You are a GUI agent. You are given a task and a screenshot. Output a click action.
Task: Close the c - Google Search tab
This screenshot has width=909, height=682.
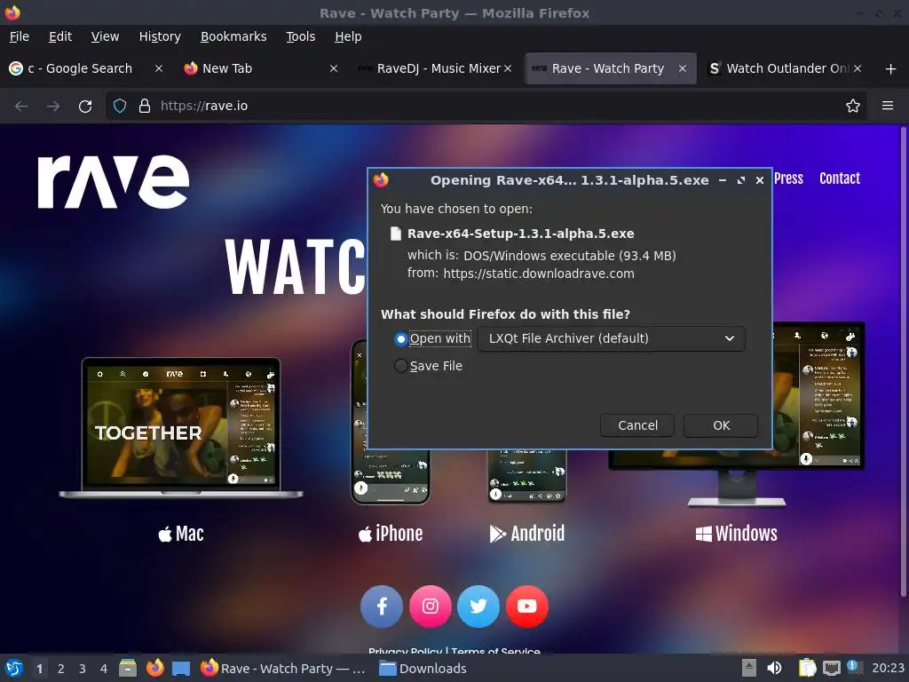(158, 68)
